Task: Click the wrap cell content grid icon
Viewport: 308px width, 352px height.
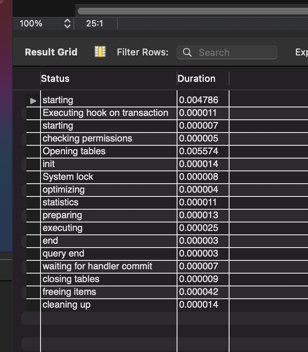Action: point(100,52)
